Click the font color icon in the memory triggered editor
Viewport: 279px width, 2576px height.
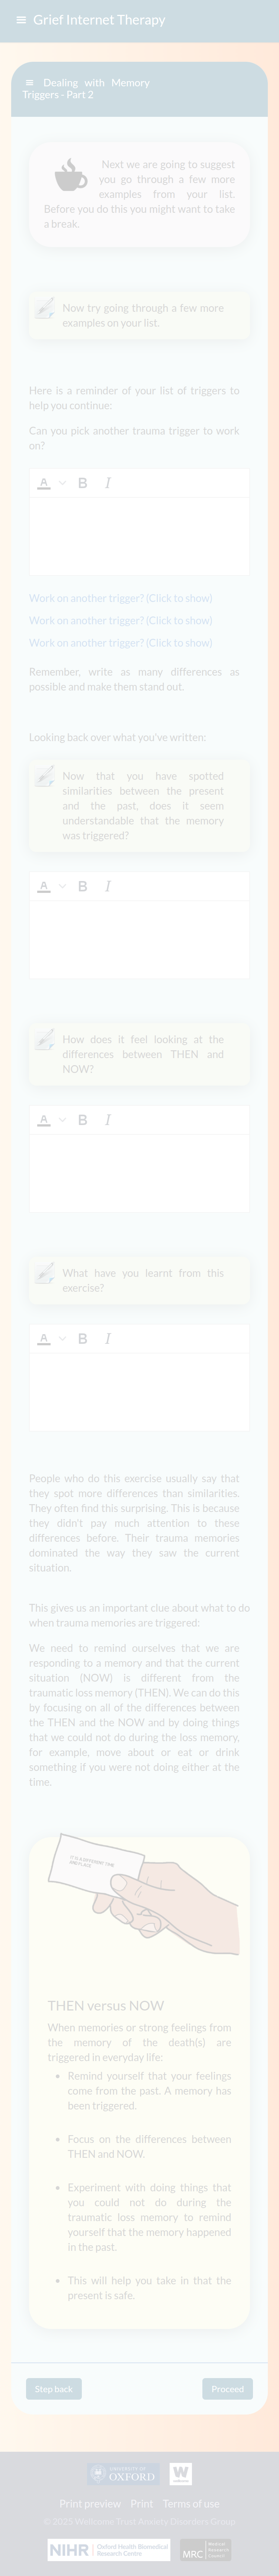coord(44,886)
